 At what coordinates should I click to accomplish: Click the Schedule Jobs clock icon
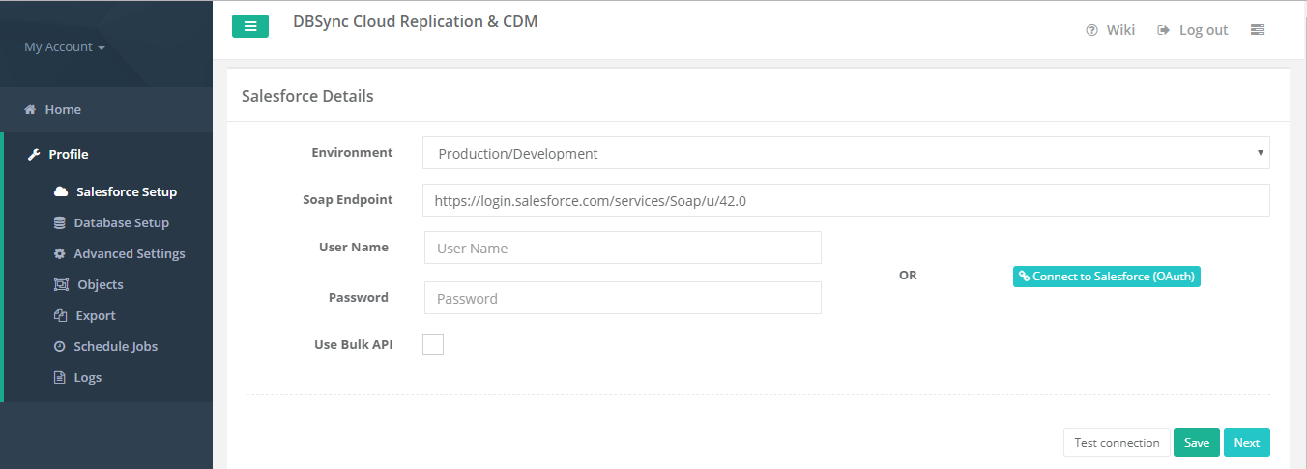pos(60,346)
